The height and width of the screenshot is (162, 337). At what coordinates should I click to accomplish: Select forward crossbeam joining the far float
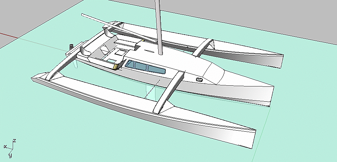pyautogui.click(x=203, y=48)
